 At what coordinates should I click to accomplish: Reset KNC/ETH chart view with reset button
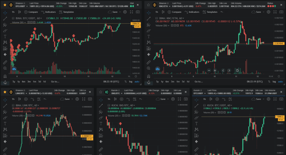[237, 71]
